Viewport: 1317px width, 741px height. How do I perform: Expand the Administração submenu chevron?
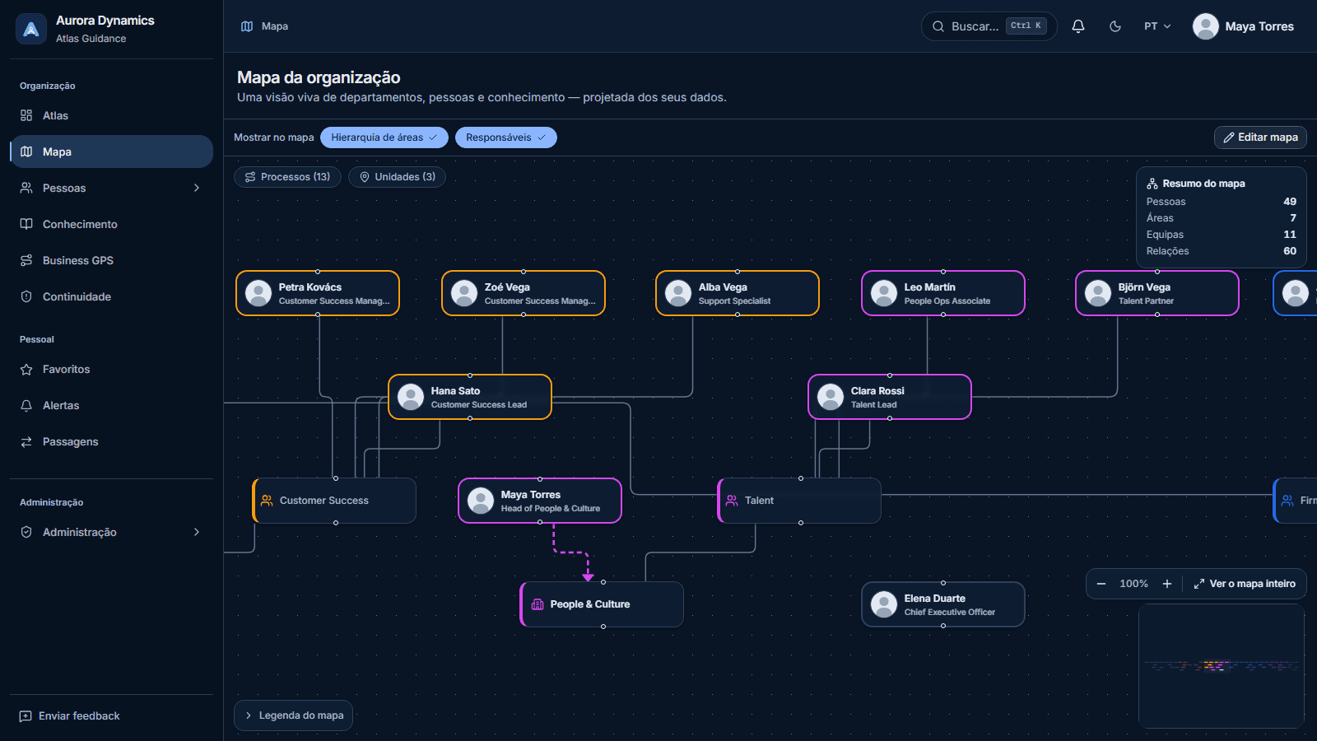197,532
